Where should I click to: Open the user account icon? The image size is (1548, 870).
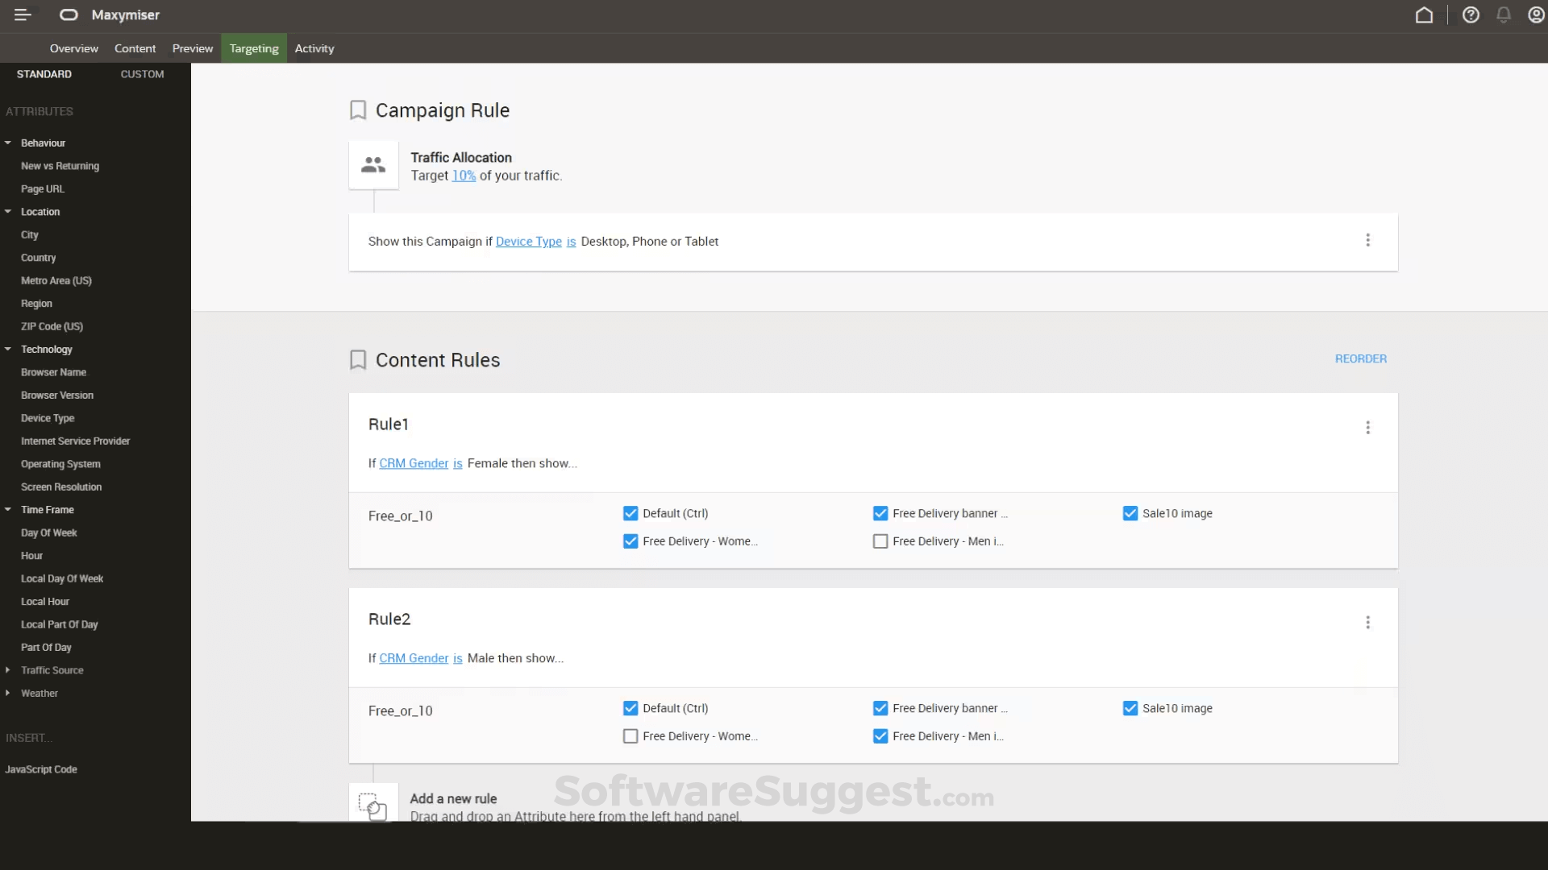pos(1536,14)
